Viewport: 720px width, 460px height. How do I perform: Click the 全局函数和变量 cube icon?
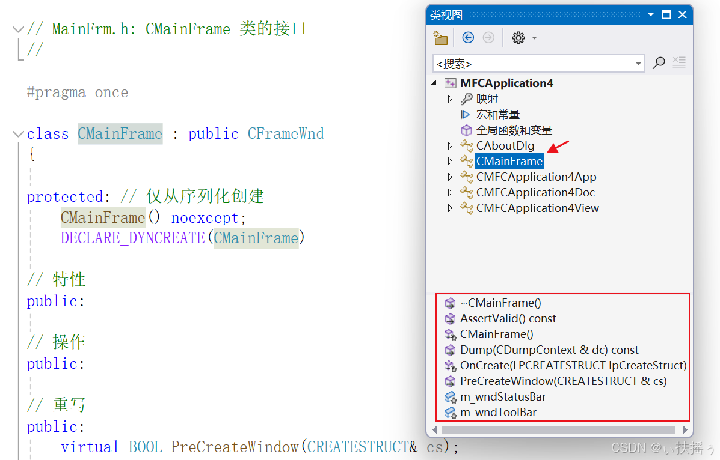tap(466, 130)
